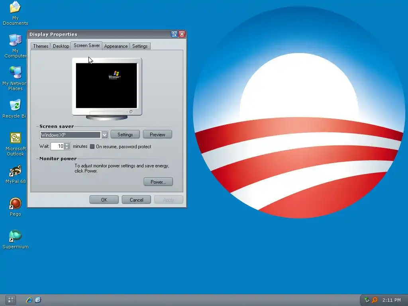Open the Windows XP screen saver dropdown

coord(105,135)
